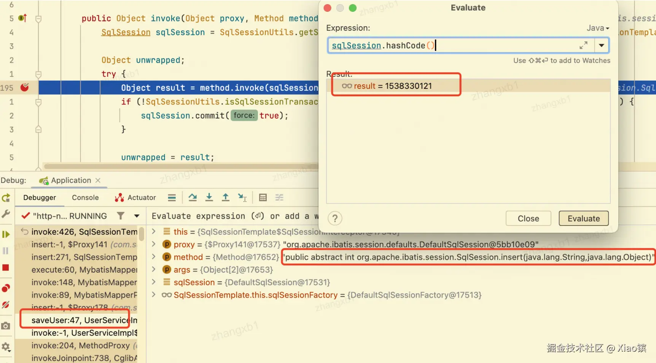Click the Pause Program icon
Screen dimensions: 656x363
coord(6,251)
